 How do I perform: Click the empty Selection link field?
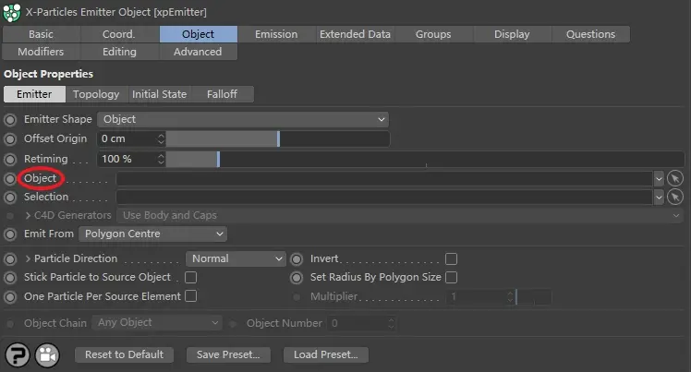384,198
